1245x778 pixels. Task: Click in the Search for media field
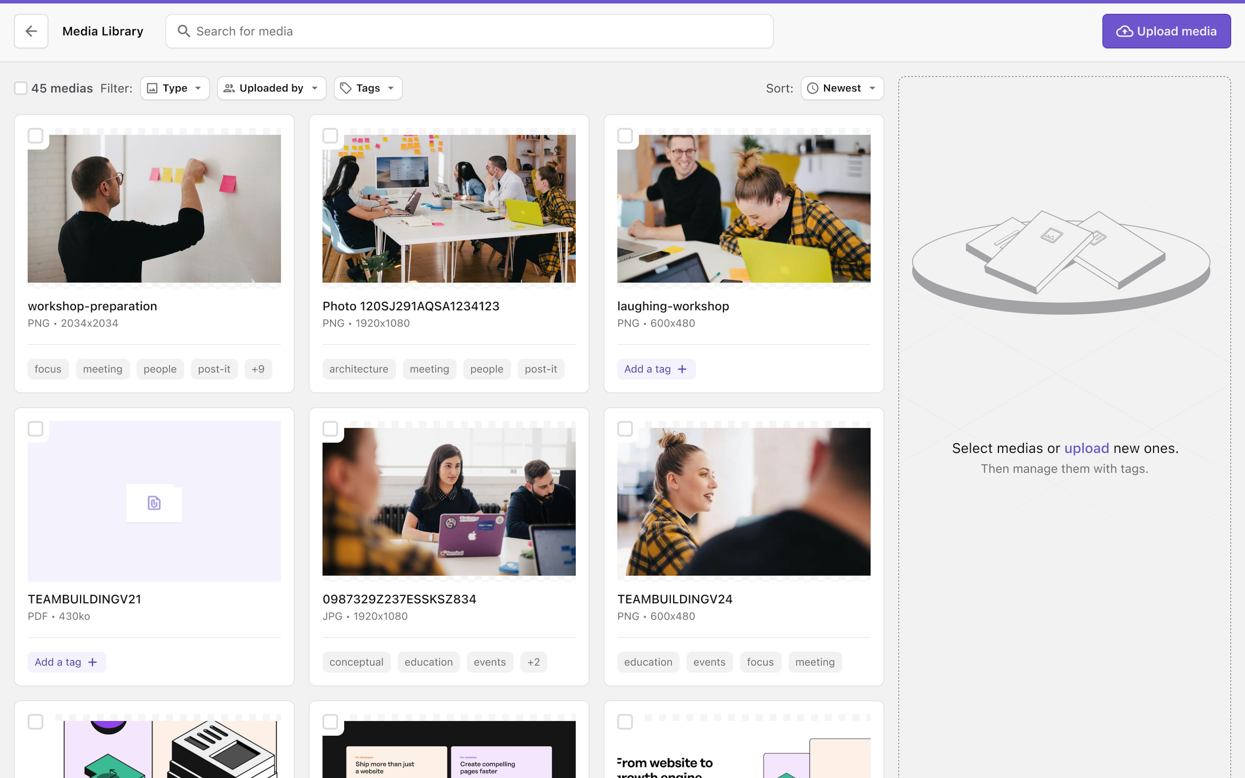click(x=469, y=31)
